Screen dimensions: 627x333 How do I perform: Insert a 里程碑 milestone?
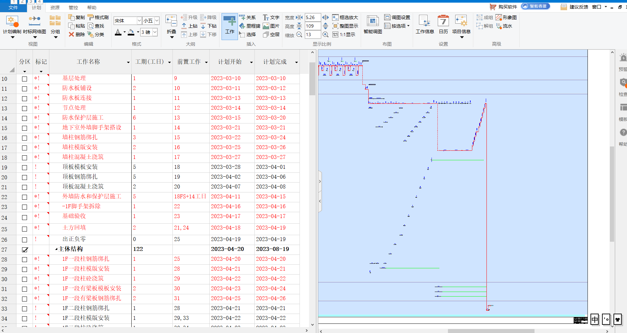pyautogui.click(x=249, y=26)
